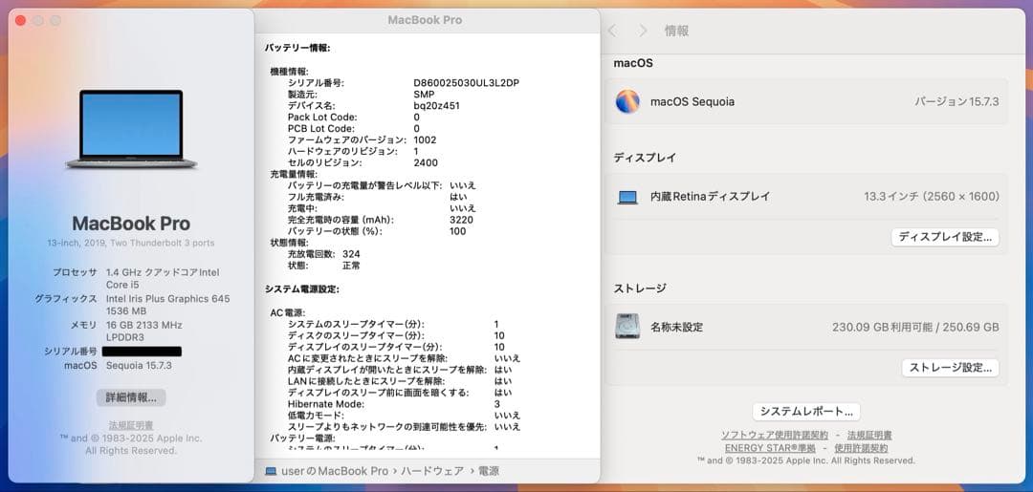Open ソフトウェア使用許諾契約 link
This screenshot has height=492, width=1033.
775,435
